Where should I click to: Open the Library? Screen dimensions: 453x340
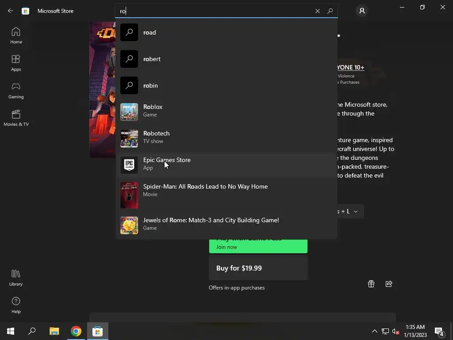pos(16,278)
